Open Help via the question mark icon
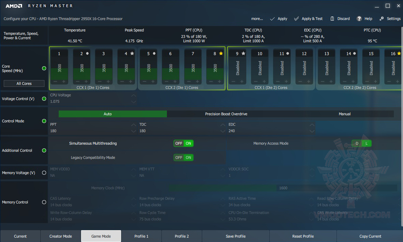The image size is (403, 242). coord(359,19)
